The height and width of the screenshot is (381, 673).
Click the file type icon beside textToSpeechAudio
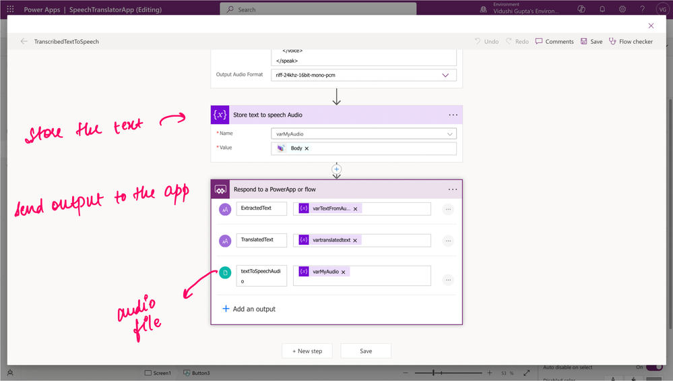click(225, 272)
